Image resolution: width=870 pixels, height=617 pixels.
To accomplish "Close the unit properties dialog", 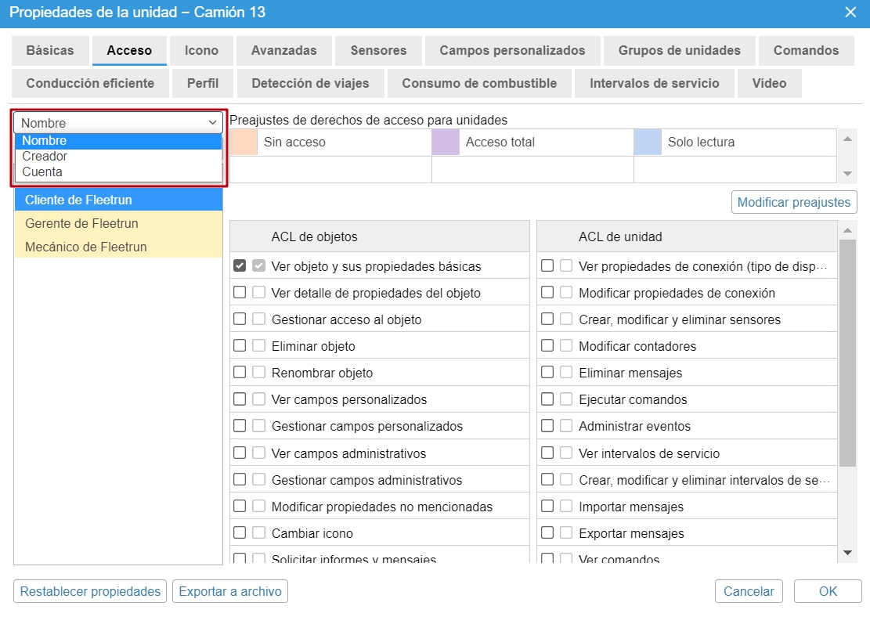I will 850,12.
